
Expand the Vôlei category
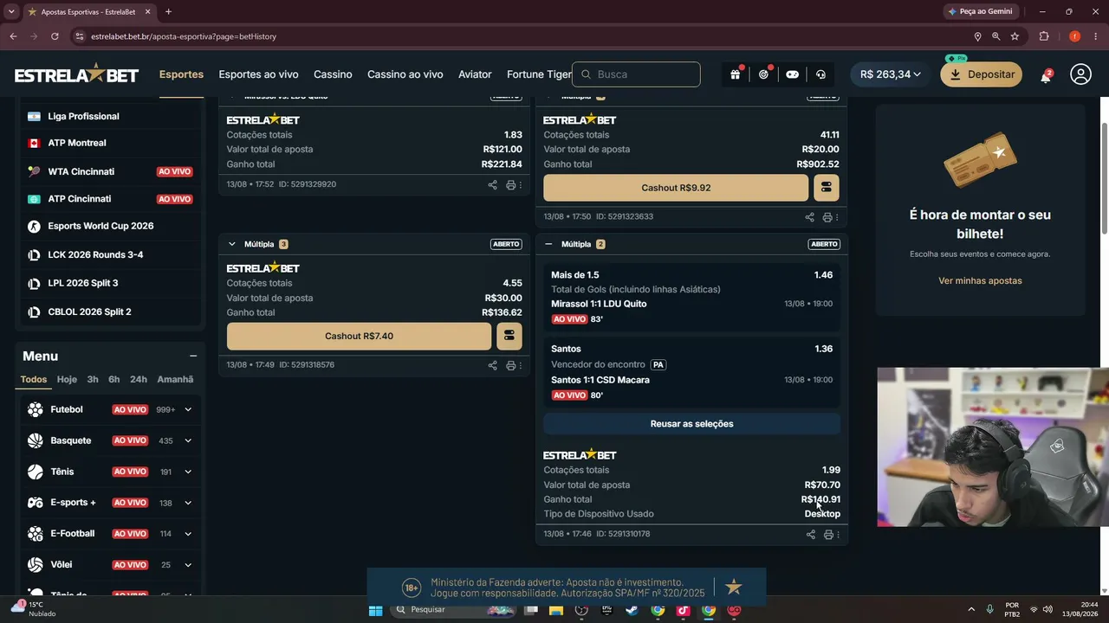click(x=188, y=565)
